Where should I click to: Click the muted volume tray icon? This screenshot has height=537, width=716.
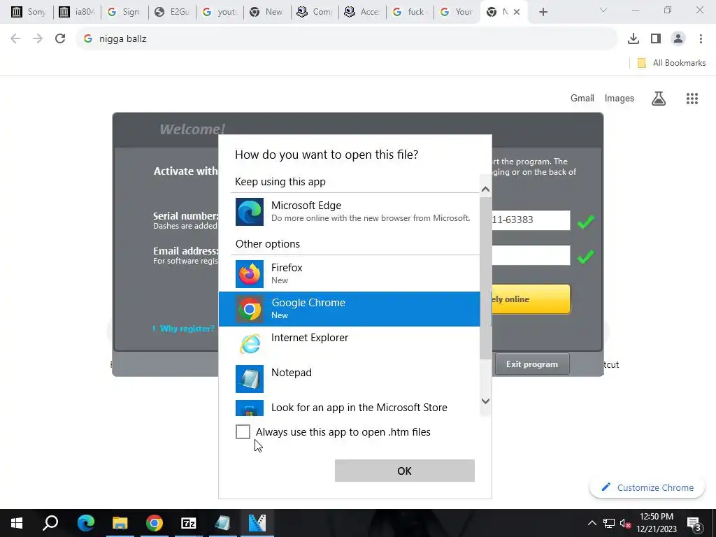(625, 523)
